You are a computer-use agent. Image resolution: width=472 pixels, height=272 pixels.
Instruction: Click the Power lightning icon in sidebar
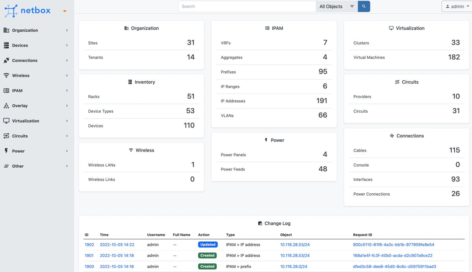(x=6, y=151)
